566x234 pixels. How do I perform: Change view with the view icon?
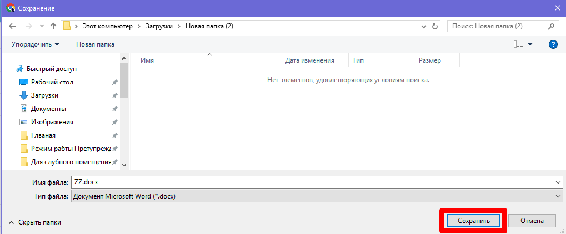tap(518, 44)
